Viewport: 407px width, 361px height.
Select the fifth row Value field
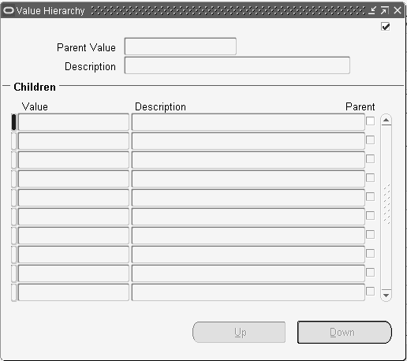pos(73,198)
